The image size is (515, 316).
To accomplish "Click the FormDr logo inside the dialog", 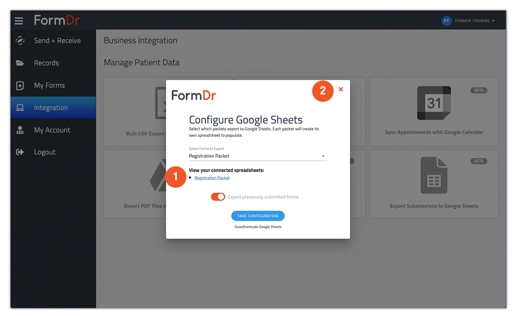I will (193, 95).
